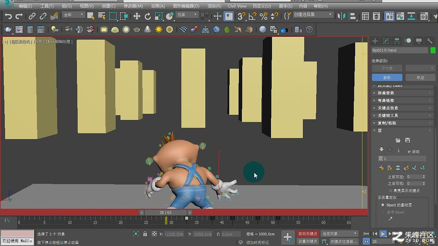This screenshot has height=246, width=438.
Task: Open the named selection set dropdown 创建选择集
Action: [x=313, y=15]
